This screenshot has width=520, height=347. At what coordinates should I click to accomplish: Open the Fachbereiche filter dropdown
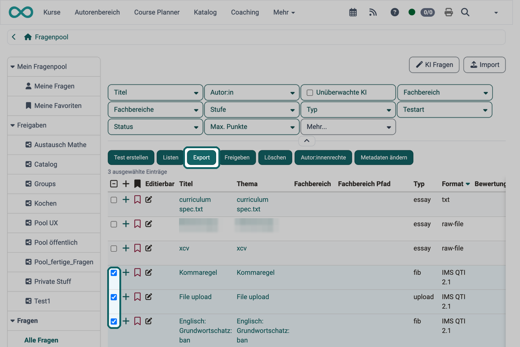155,110
